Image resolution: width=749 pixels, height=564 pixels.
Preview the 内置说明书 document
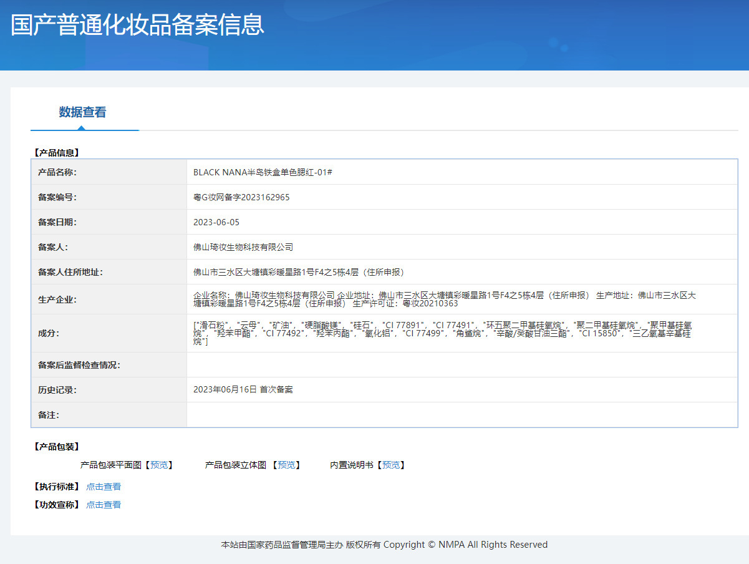391,465
